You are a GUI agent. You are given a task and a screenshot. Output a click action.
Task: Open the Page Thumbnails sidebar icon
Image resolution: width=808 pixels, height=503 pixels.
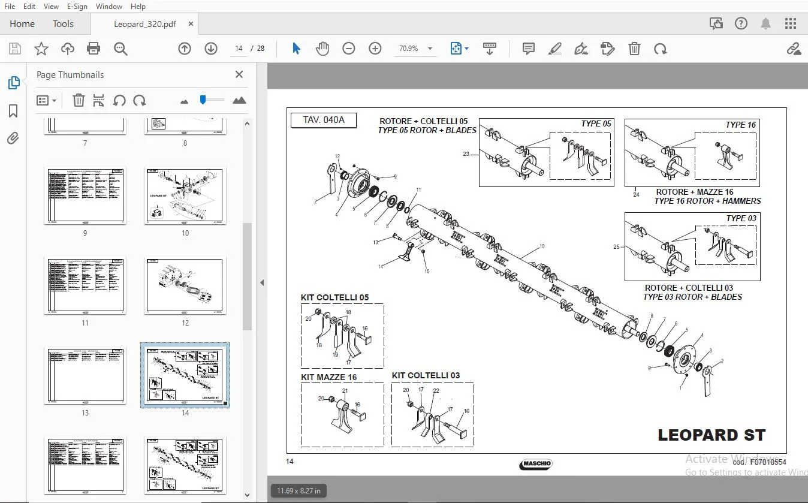[13, 83]
